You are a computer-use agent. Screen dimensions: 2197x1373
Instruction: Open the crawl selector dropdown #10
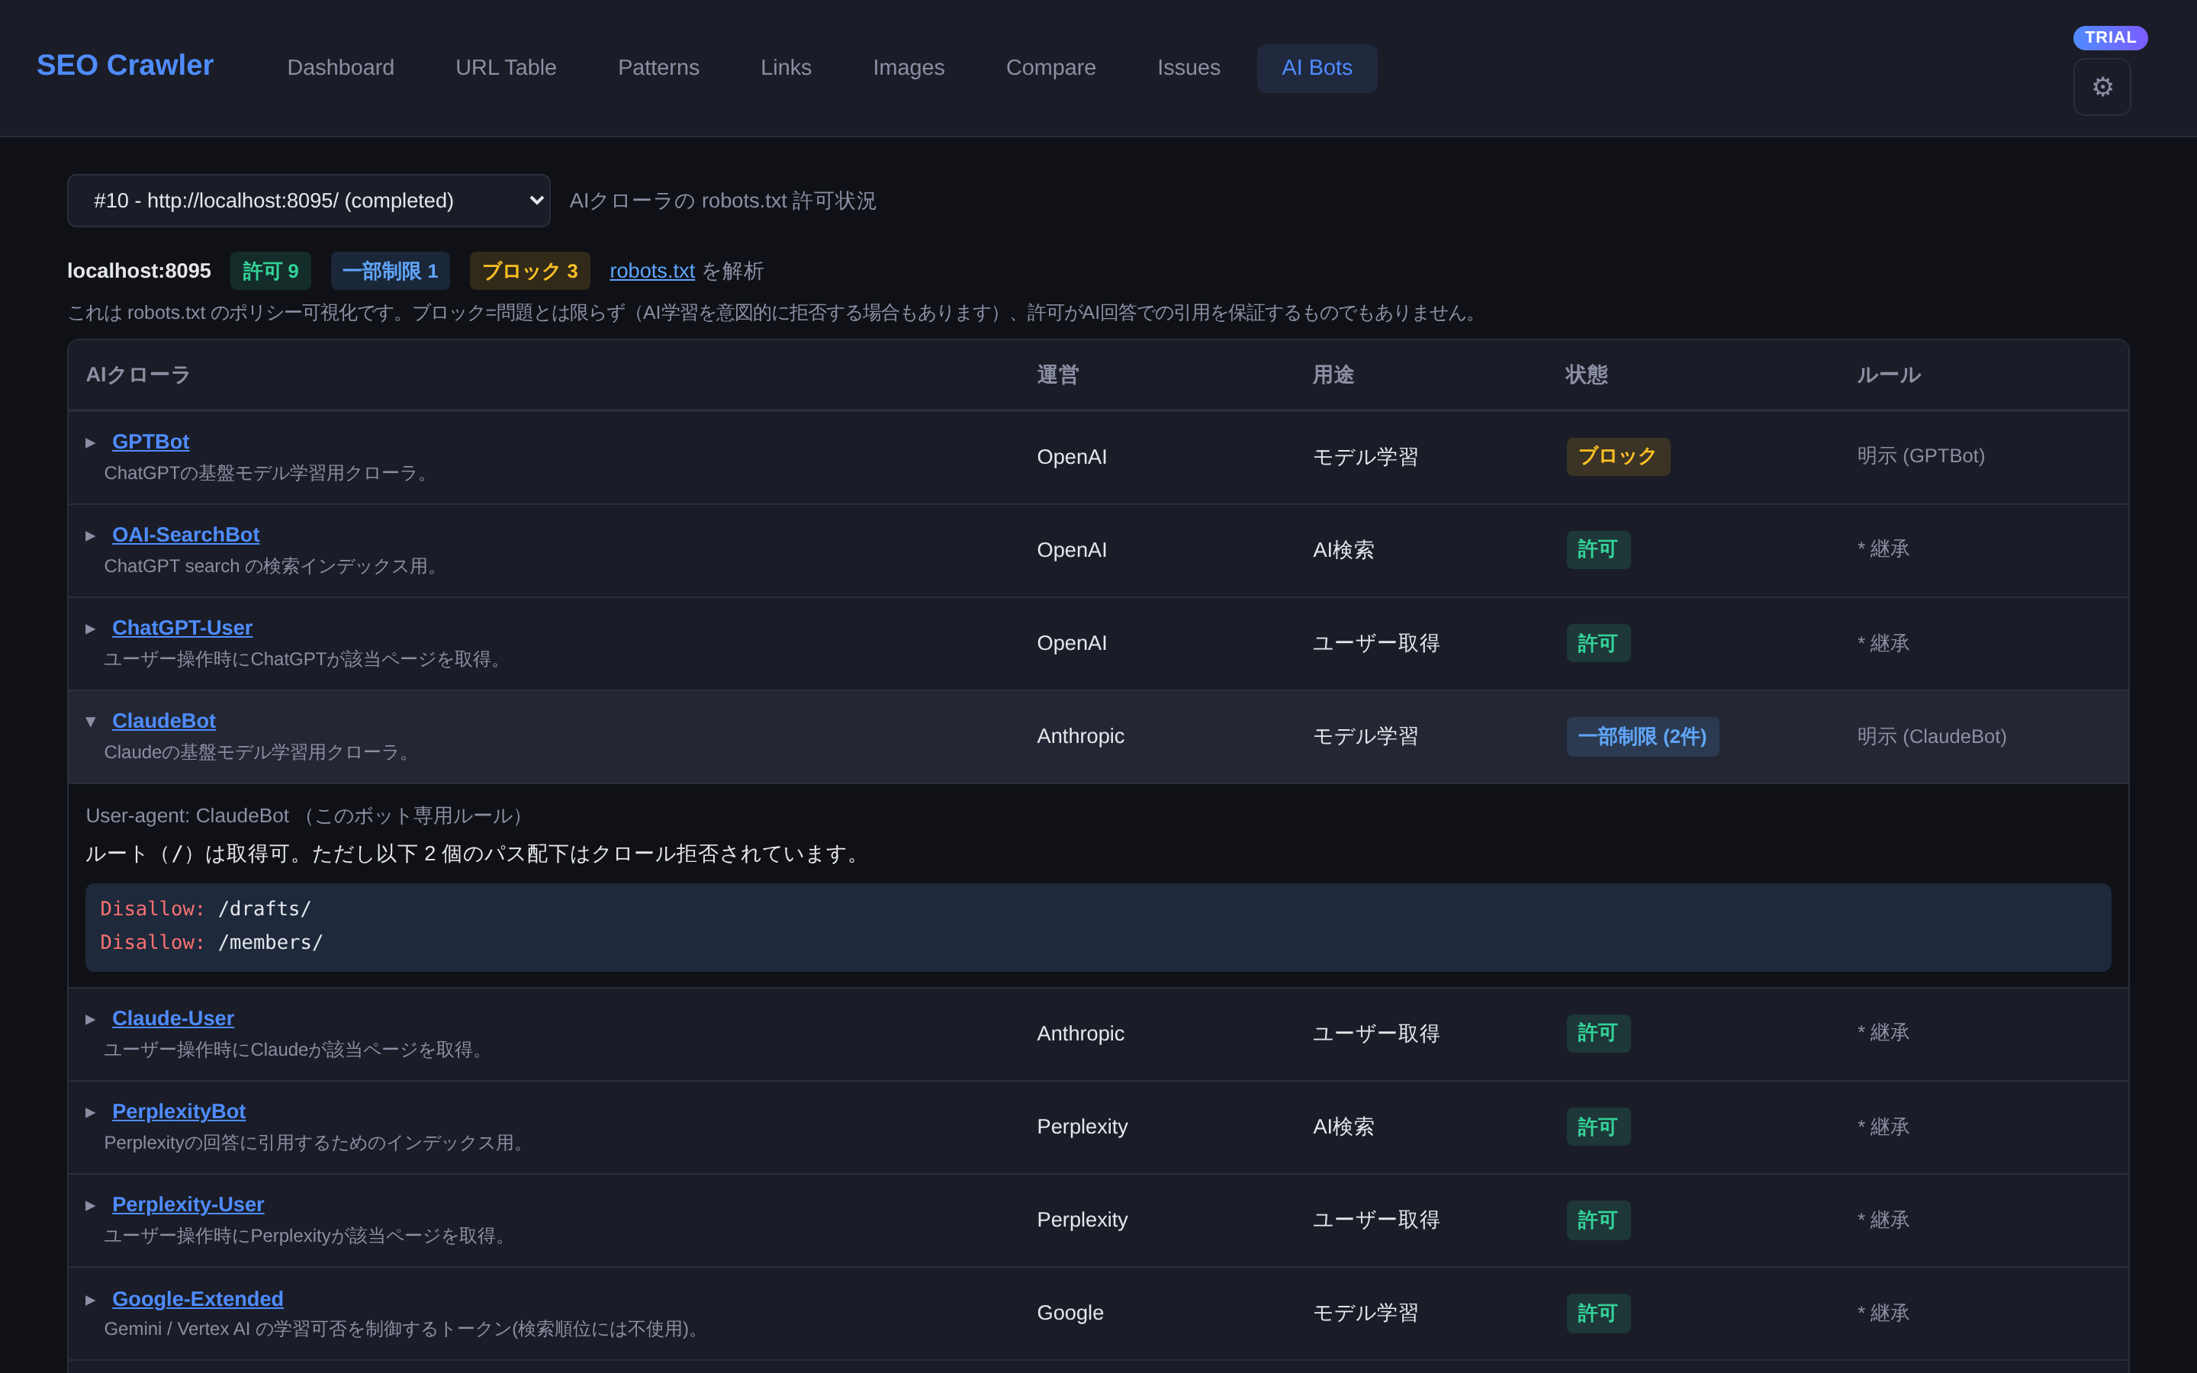309,201
